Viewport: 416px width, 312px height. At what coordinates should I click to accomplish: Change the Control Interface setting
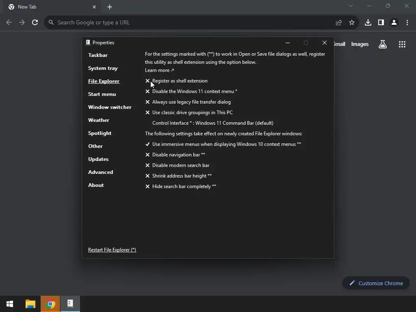pyautogui.click(x=212, y=123)
